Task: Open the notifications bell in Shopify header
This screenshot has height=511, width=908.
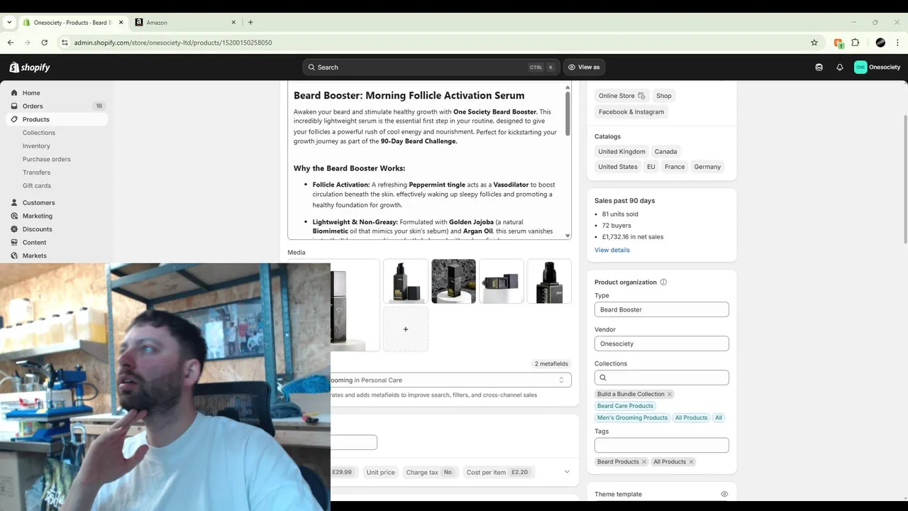Action: click(840, 67)
